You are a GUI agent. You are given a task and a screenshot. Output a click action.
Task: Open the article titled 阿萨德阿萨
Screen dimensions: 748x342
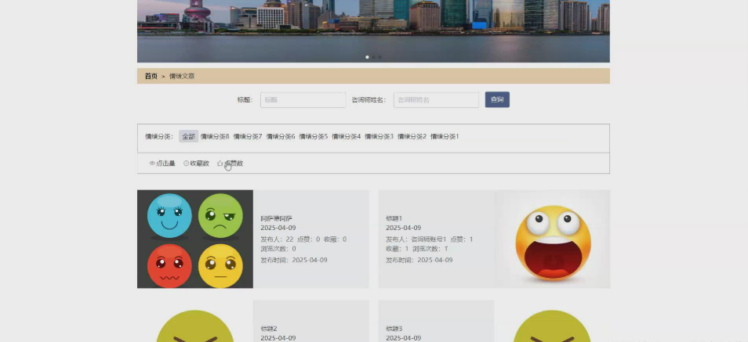[x=276, y=218]
